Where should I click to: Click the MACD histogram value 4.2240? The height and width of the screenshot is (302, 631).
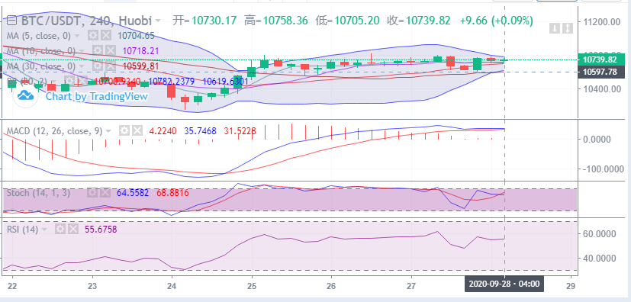pos(163,131)
